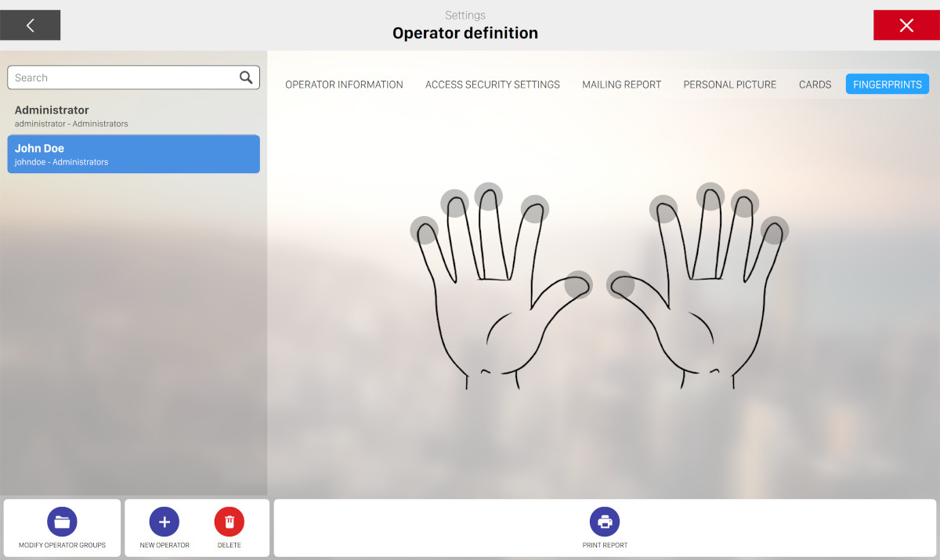Select the Administrator operator in list
The image size is (940, 560).
pos(133,116)
